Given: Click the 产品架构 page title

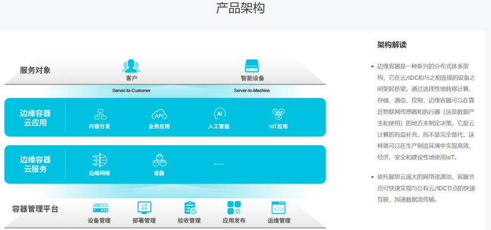Looking at the screenshot, I should (x=241, y=8).
